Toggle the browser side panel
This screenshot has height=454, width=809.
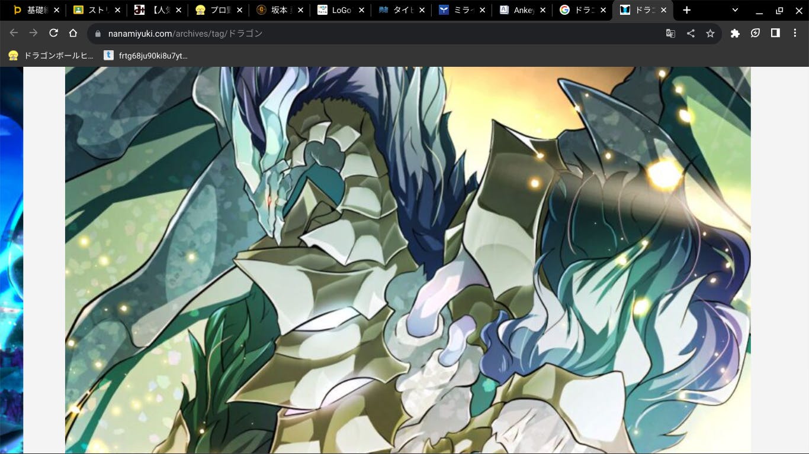coord(775,33)
